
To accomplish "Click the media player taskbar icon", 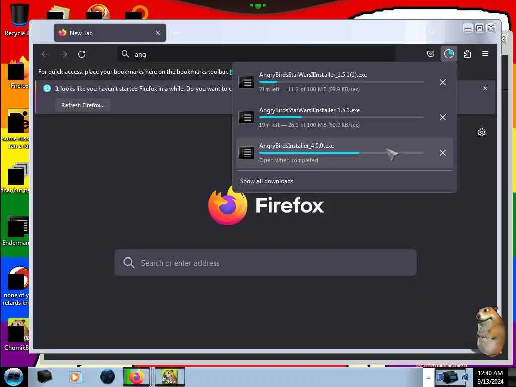I will pyautogui.click(x=75, y=377).
